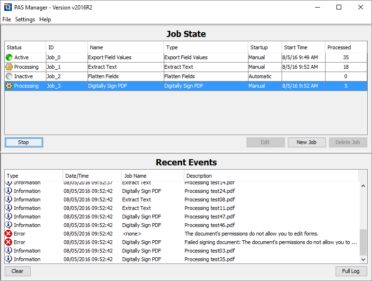Open the Full Log
Viewport: 372px width, 281px height.
[351, 271]
